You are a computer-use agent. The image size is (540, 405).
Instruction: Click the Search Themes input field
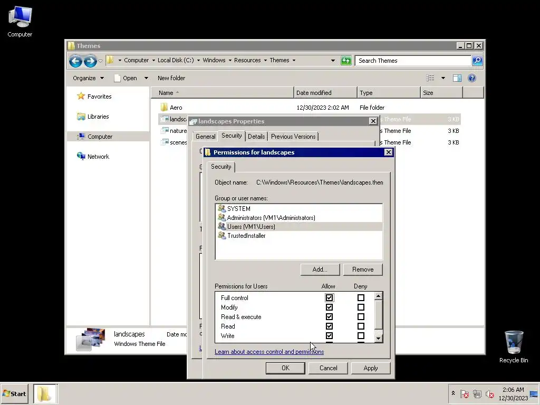(x=413, y=61)
